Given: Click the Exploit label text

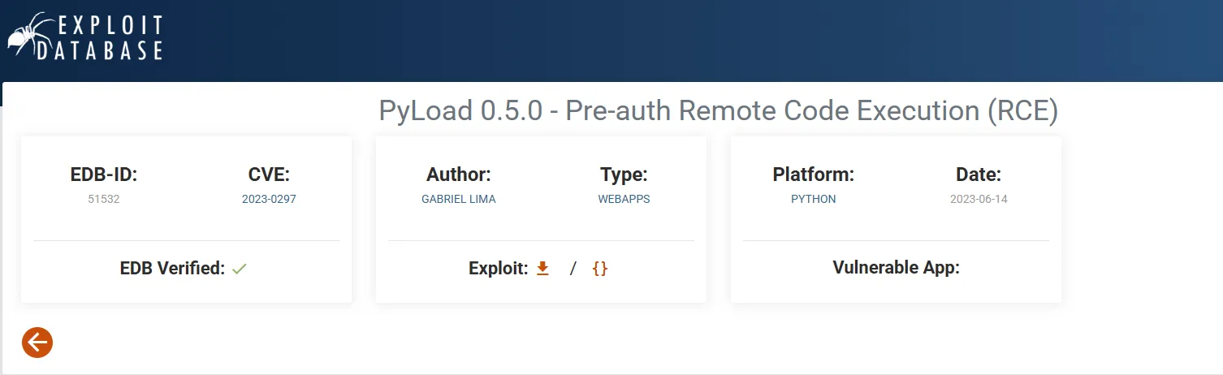Looking at the screenshot, I should [x=499, y=268].
